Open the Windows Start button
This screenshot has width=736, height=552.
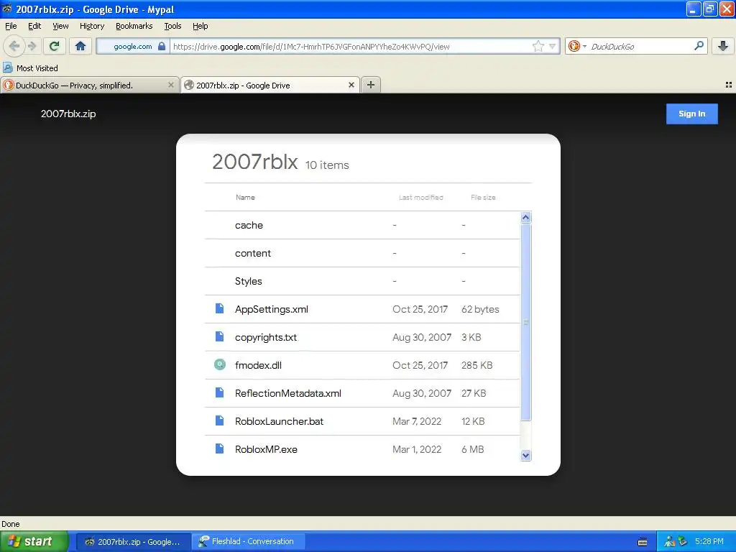point(34,541)
